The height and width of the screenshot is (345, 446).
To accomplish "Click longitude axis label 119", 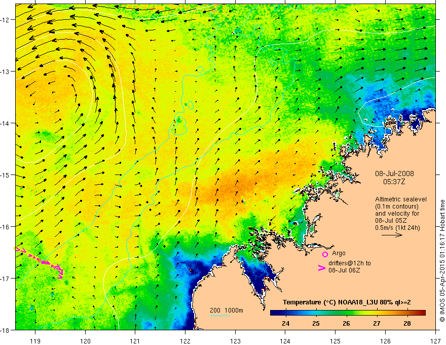I will [35, 341].
